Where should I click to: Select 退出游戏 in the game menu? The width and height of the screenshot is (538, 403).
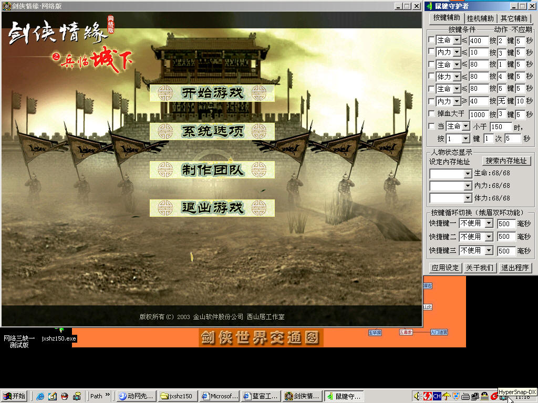(x=212, y=208)
